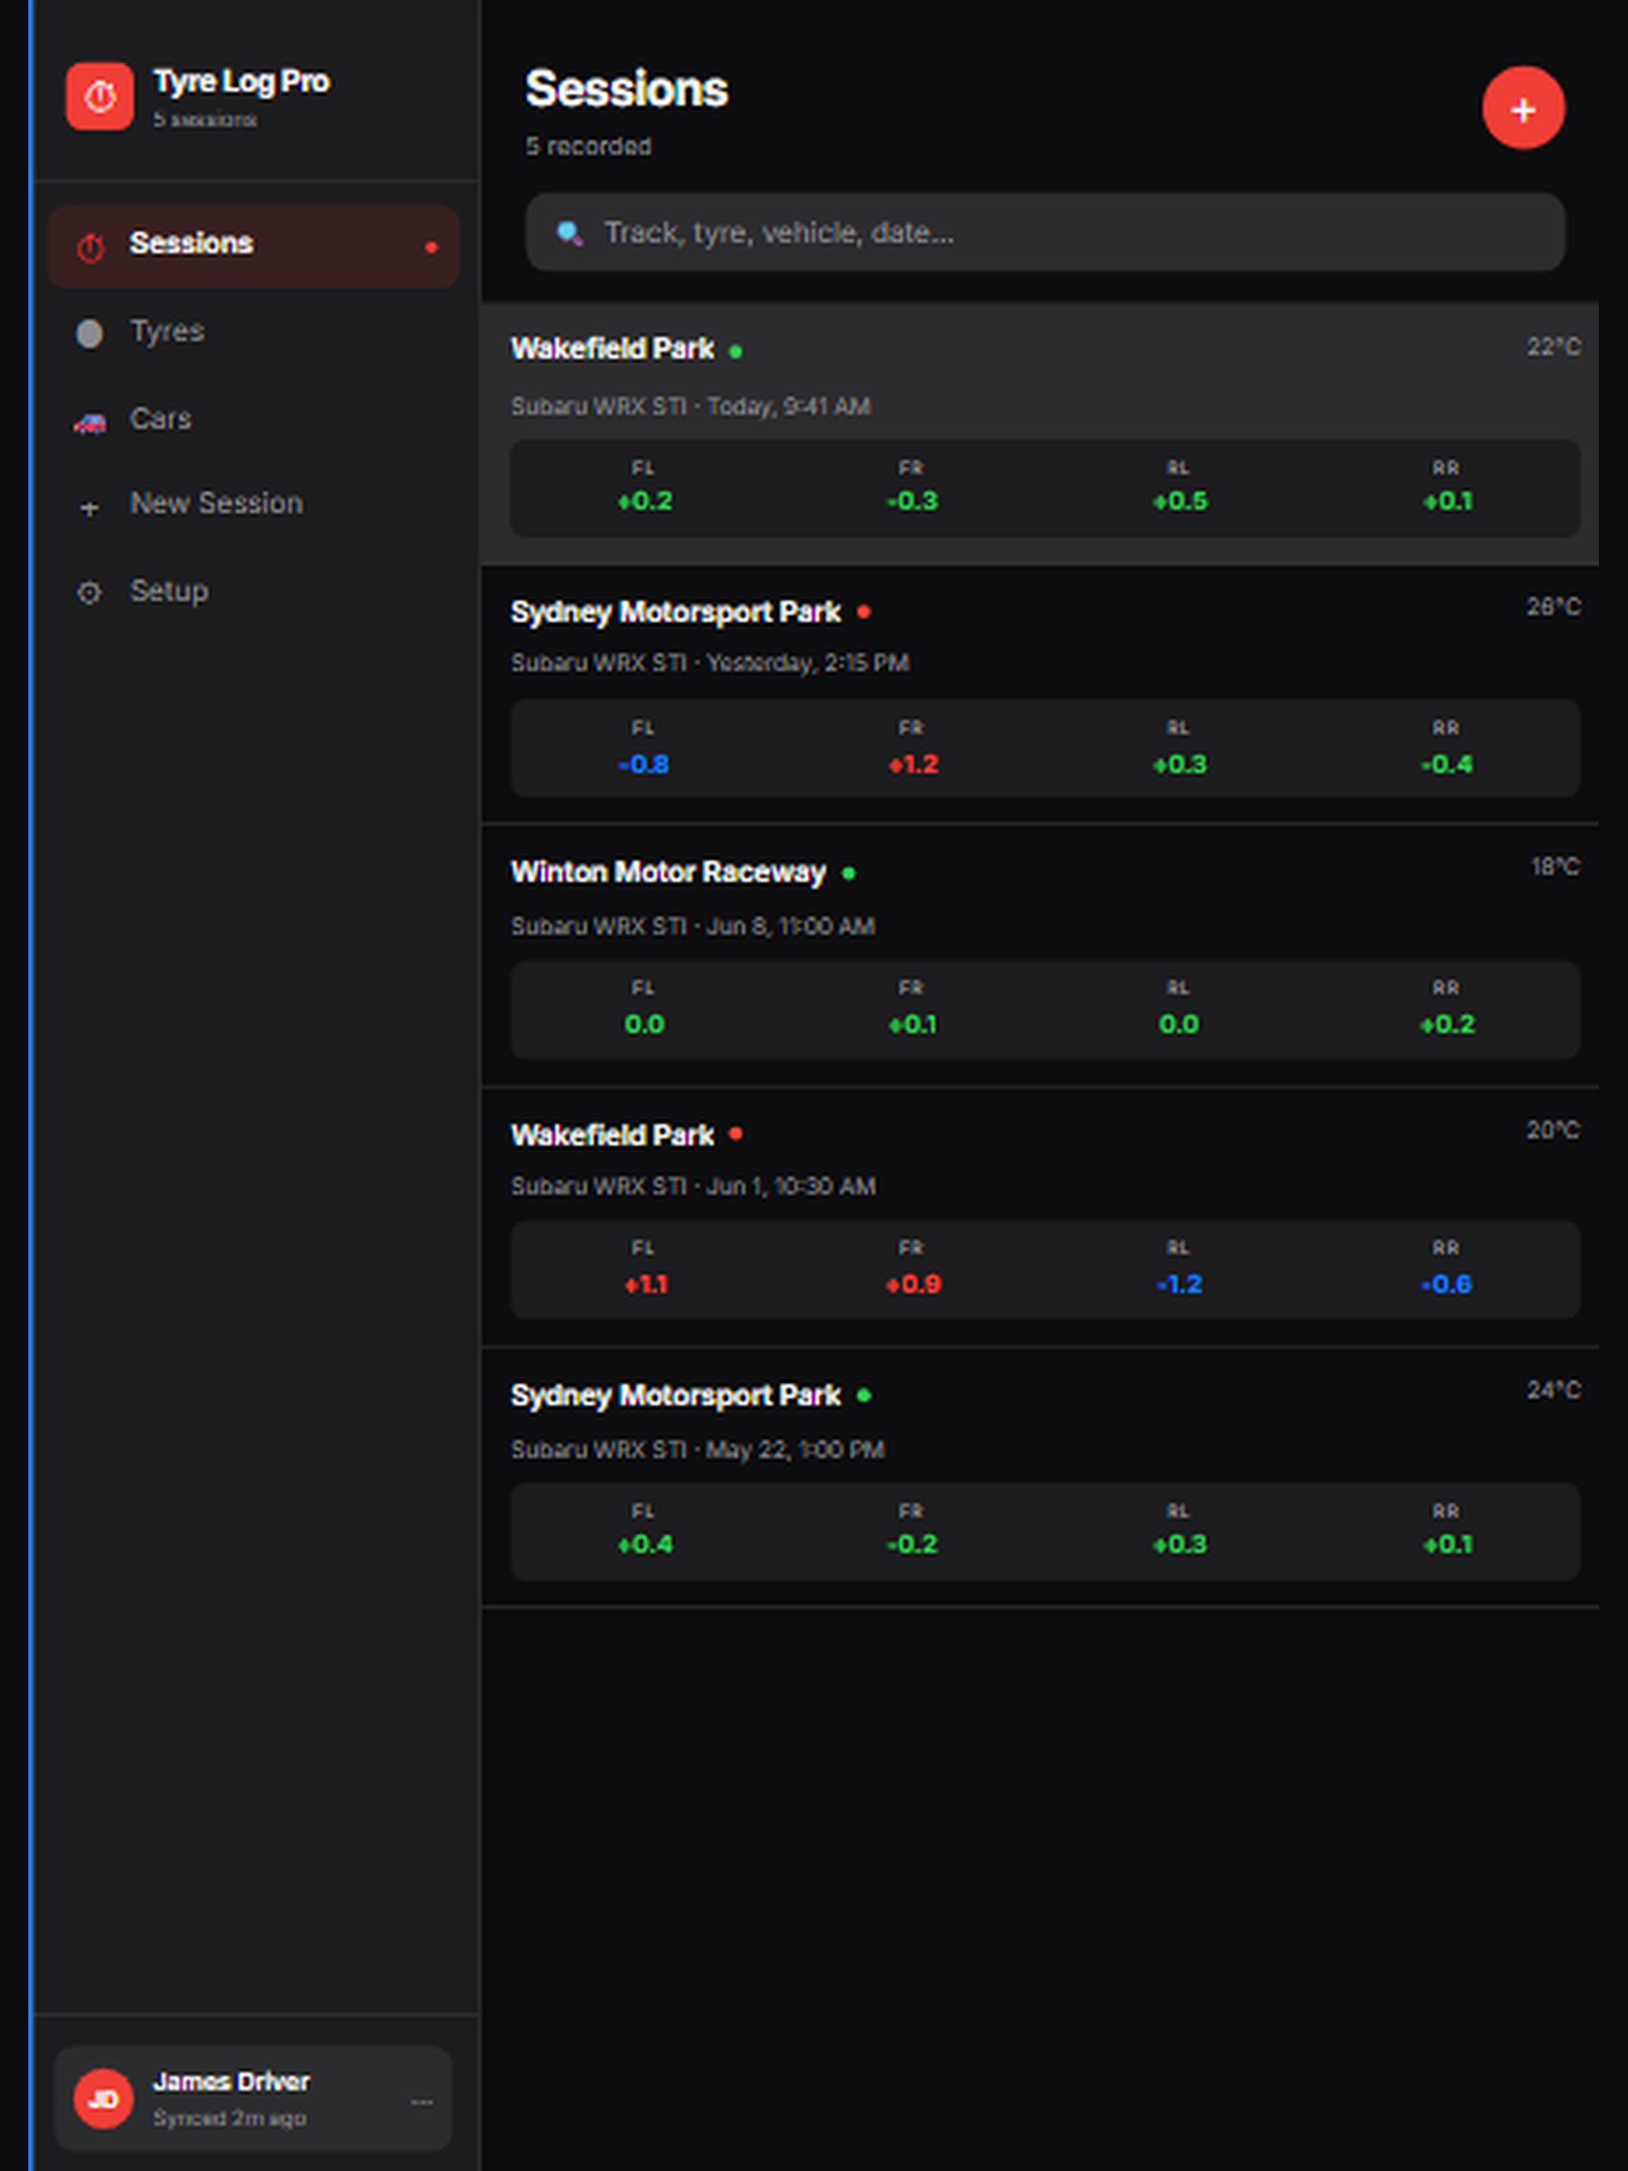The image size is (1628, 2171).
Task: Click the Tyre Log Pro red logo icon
Action: [x=99, y=96]
